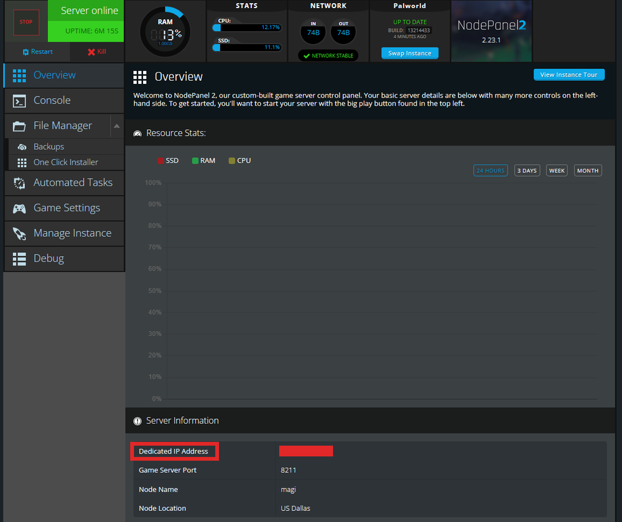Viewport: 622px width, 522px height.
Task: Open Manage Instance via the rocket icon
Action: pos(19,233)
